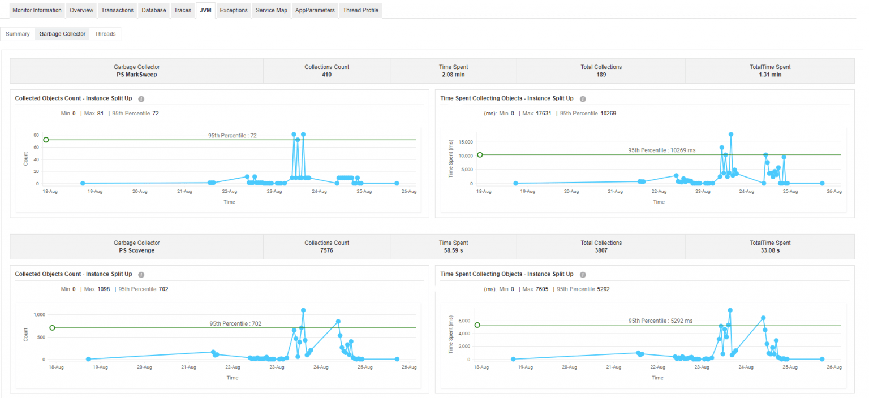
Task: Open info tooltip on PS Scavenge Time Spent chart
Action: [x=583, y=274]
